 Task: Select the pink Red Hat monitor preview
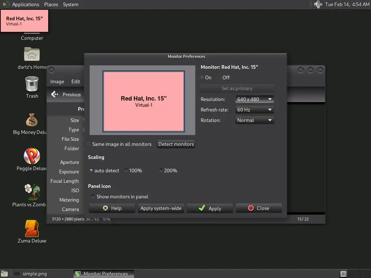click(143, 101)
